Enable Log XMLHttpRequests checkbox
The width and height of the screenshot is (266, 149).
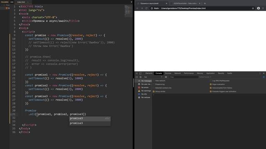tap(211, 81)
